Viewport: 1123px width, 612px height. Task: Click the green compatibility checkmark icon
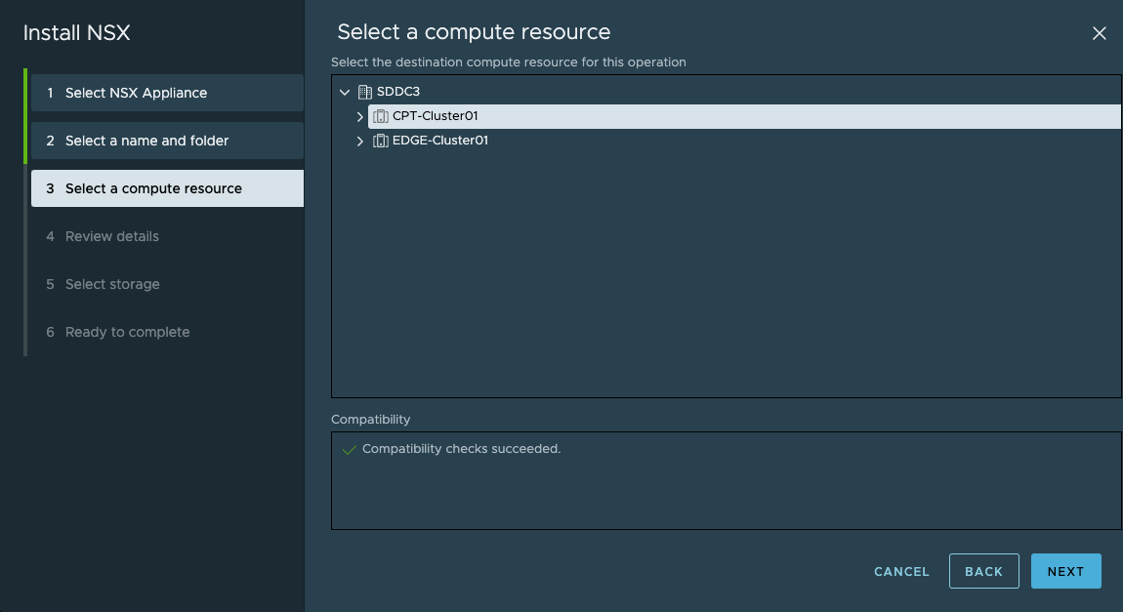[x=350, y=450]
